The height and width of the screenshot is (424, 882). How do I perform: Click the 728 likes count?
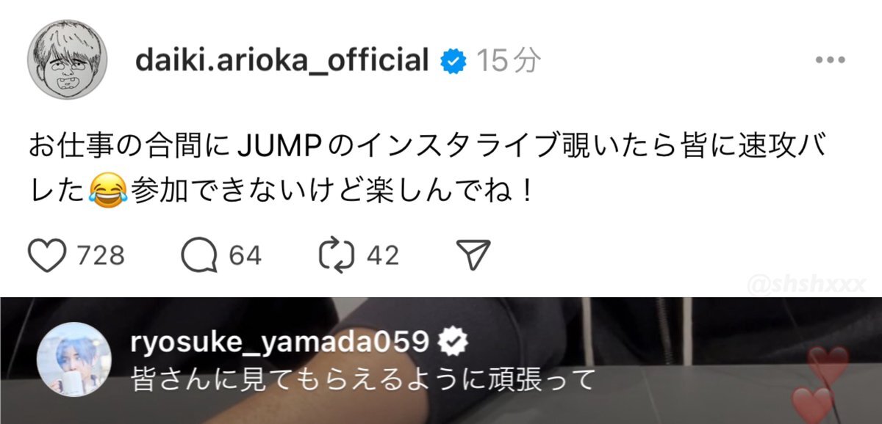tap(100, 255)
